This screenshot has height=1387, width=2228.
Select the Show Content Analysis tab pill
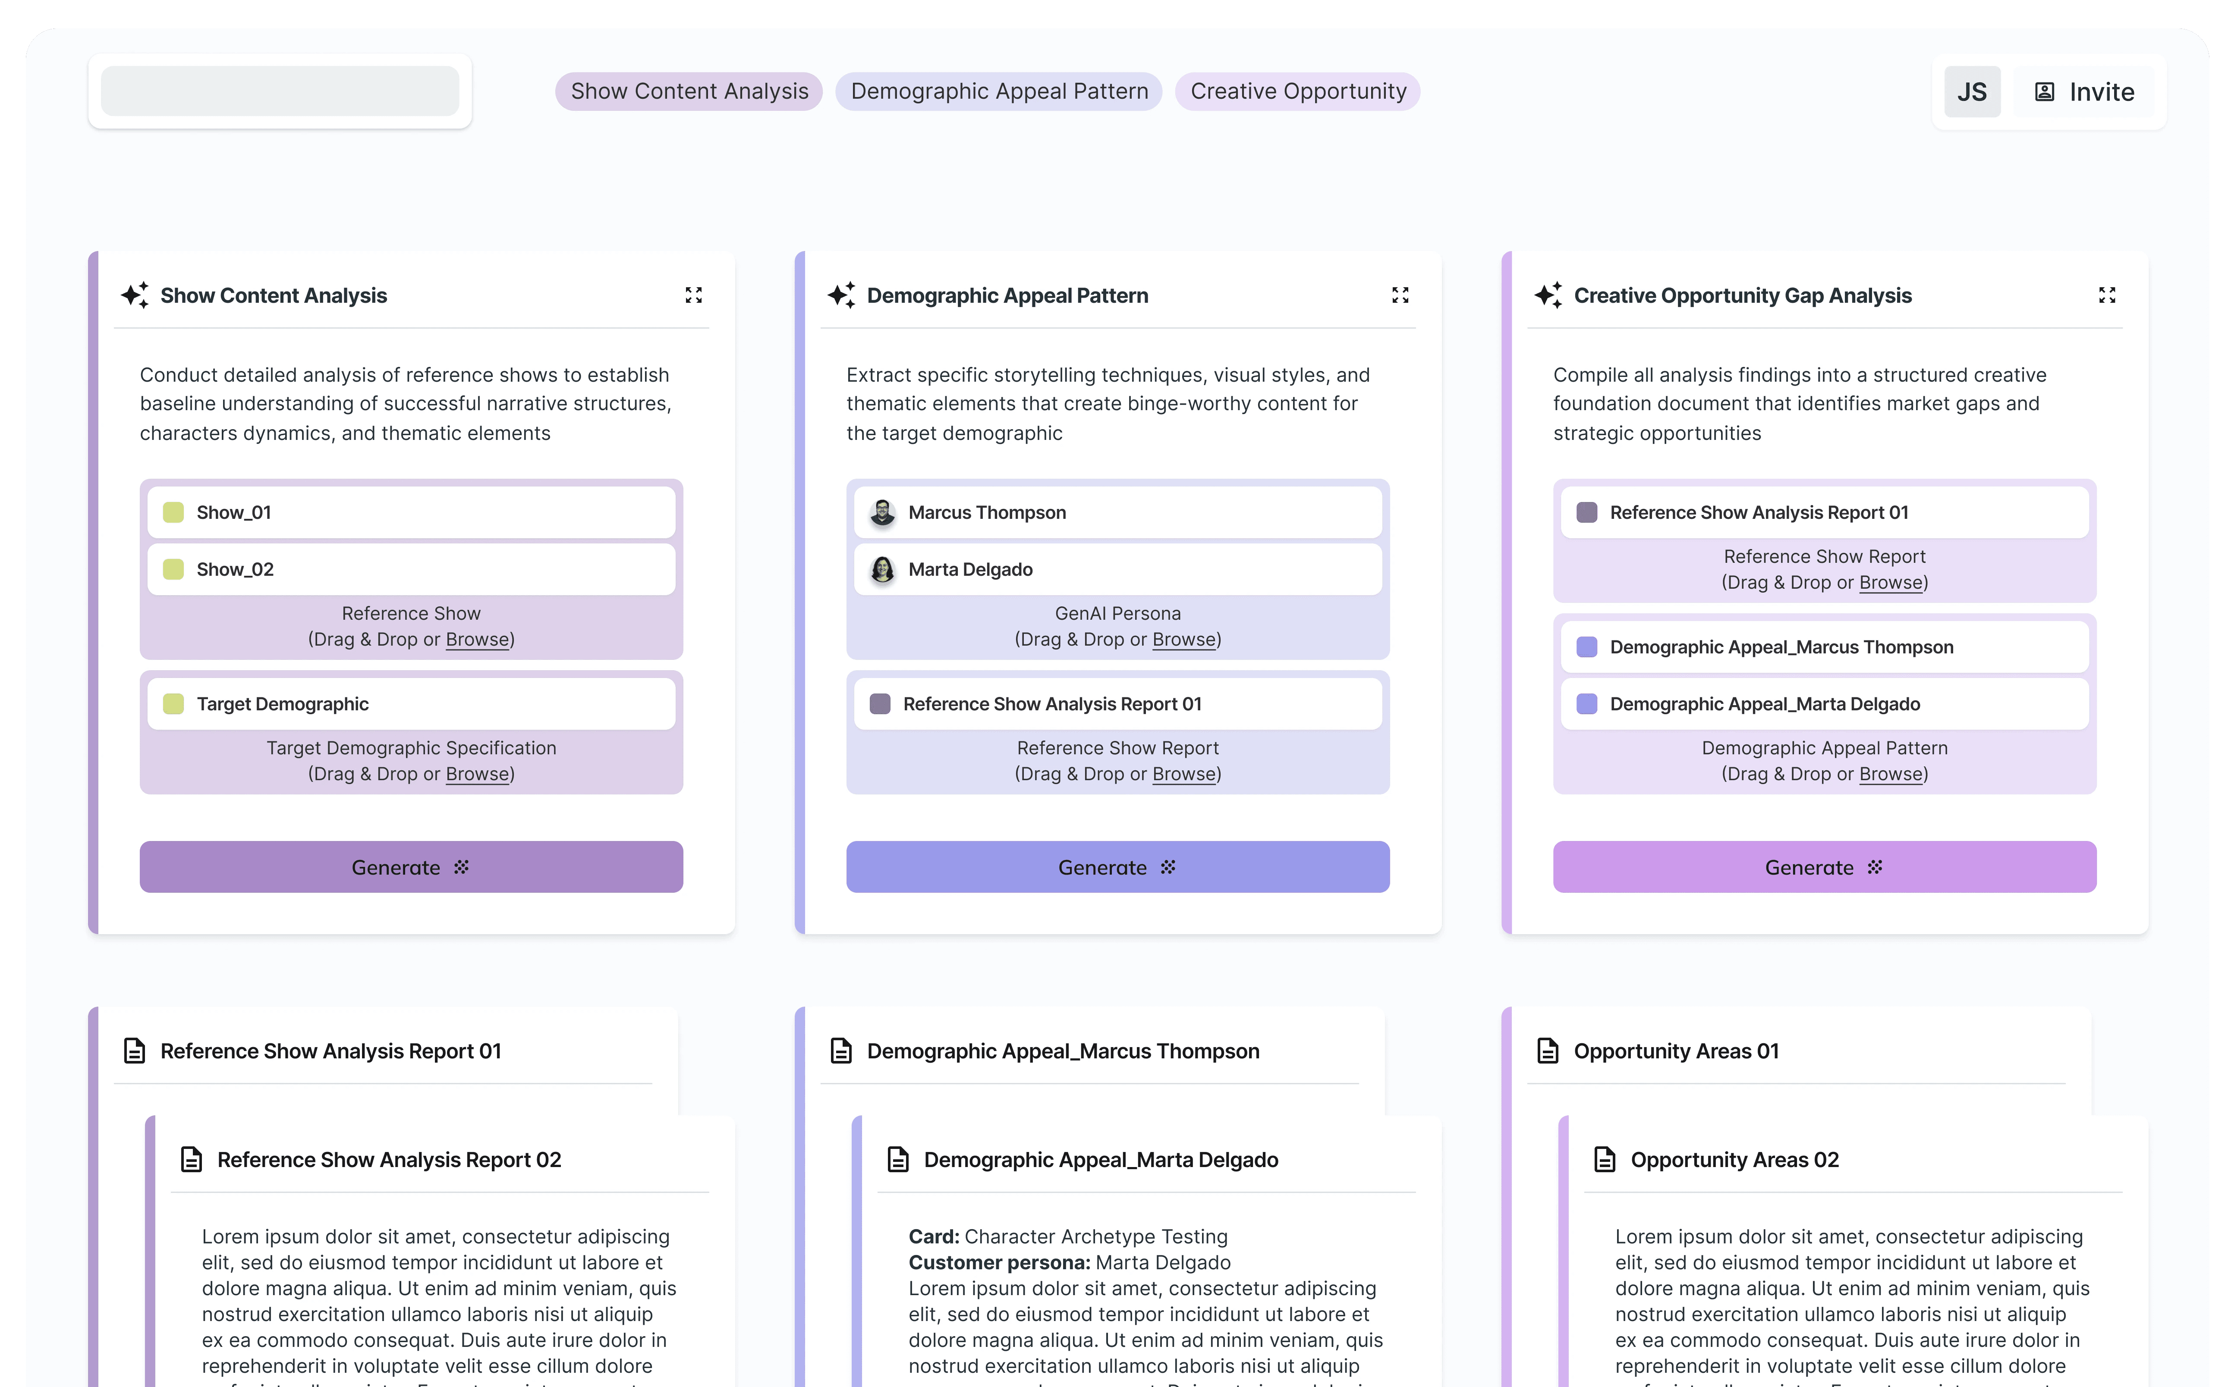tap(689, 91)
